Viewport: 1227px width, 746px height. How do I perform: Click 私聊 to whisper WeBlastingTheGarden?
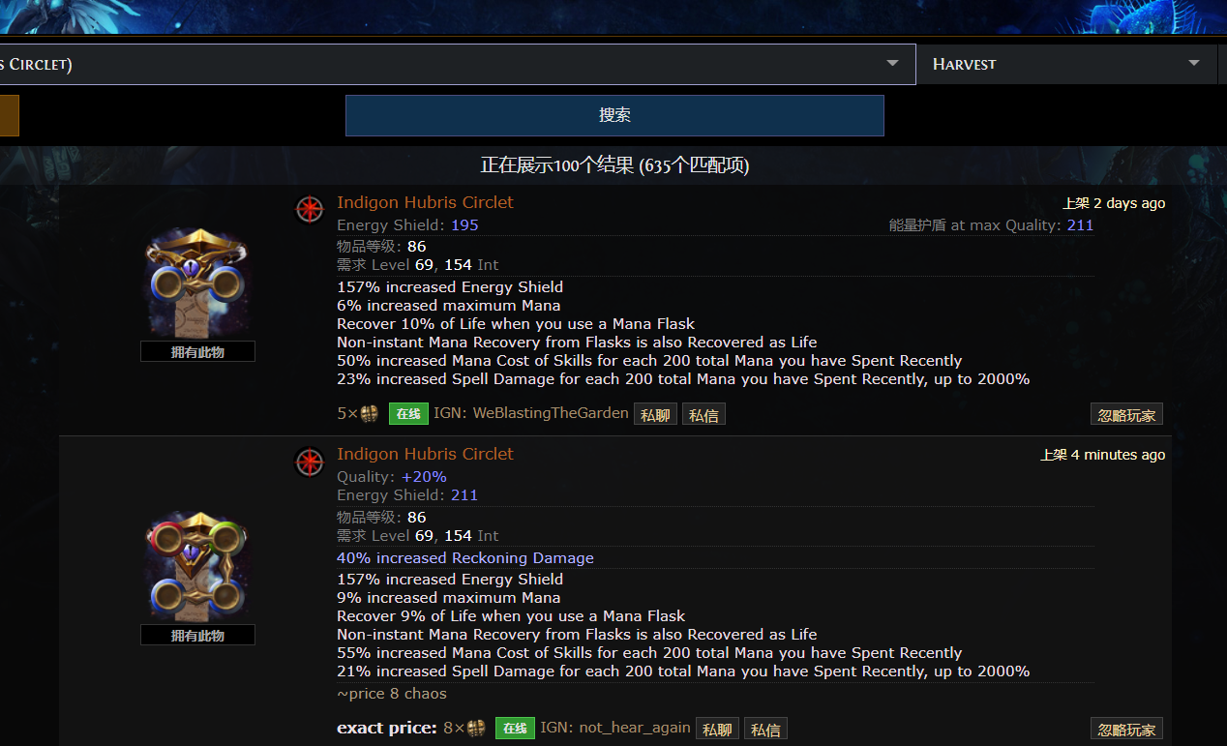(x=655, y=415)
